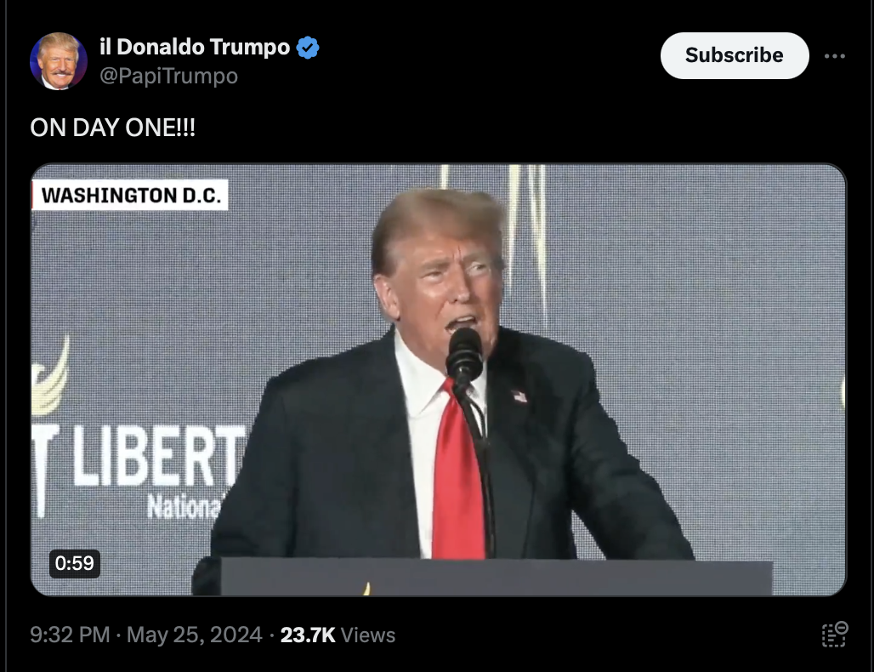
Task: Click the May 25, 2024 date
Action: [x=195, y=635]
